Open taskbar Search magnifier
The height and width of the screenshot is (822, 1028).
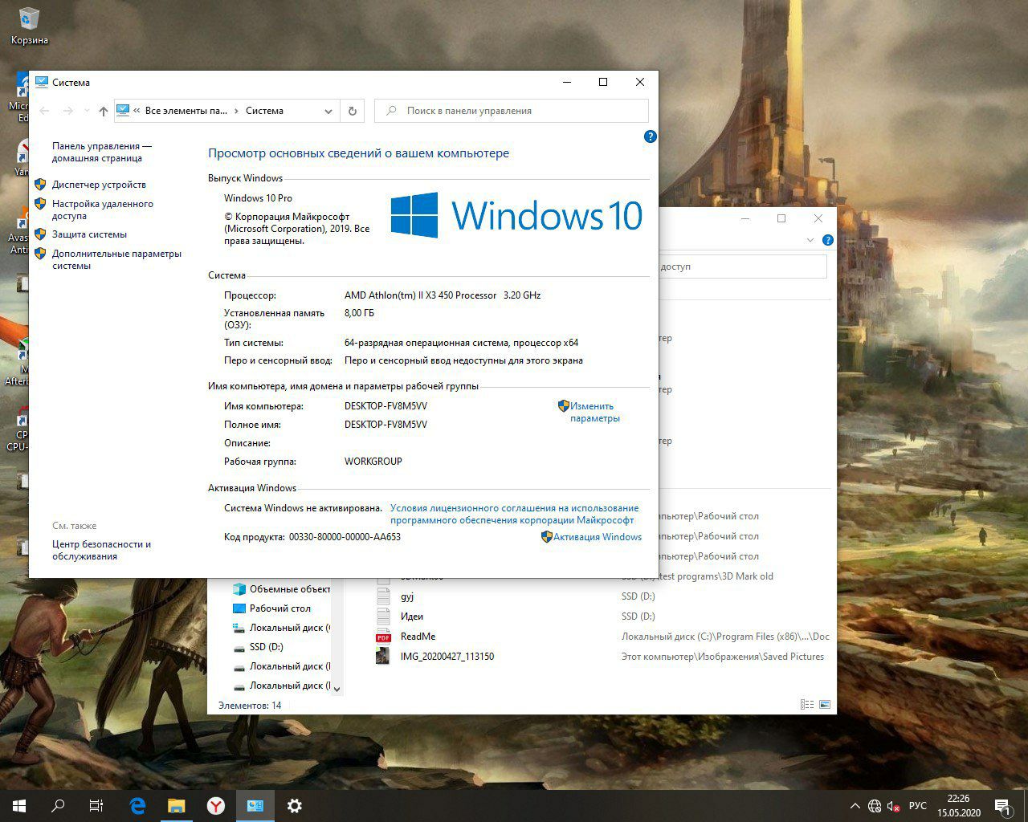58,806
